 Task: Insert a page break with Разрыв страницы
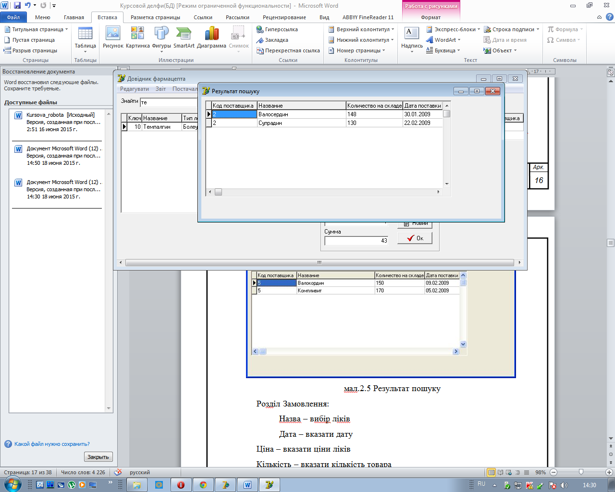[x=30, y=50]
